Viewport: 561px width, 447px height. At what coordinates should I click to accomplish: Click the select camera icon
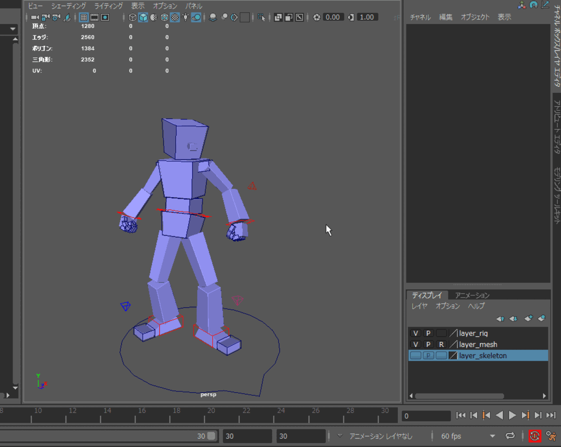click(35, 17)
